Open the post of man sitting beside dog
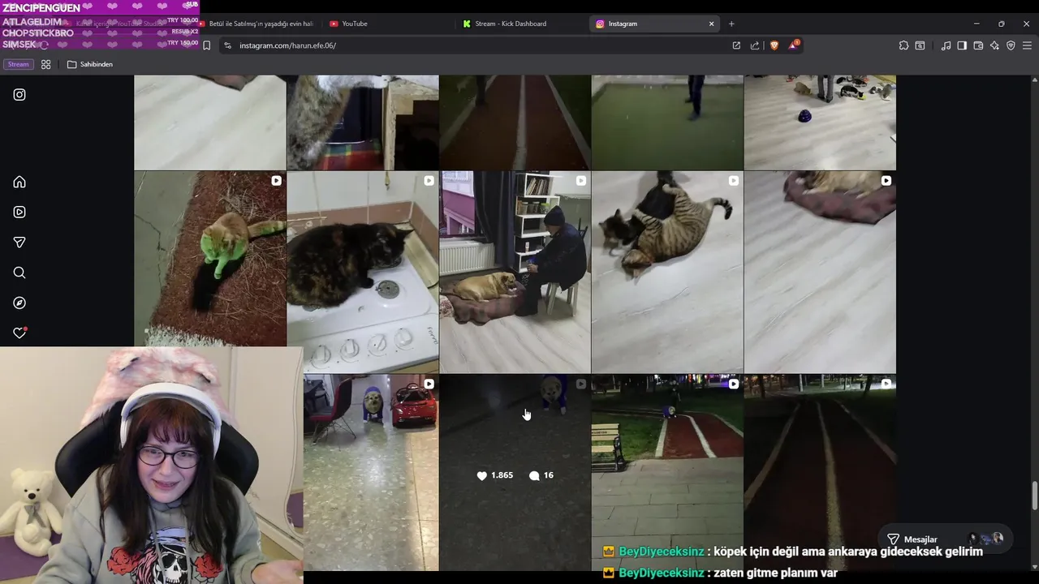This screenshot has height=584, width=1039. 515,272
